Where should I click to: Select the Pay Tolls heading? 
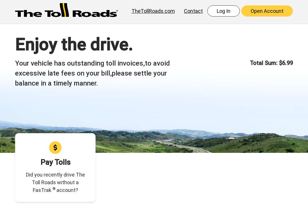pyautogui.click(x=55, y=162)
